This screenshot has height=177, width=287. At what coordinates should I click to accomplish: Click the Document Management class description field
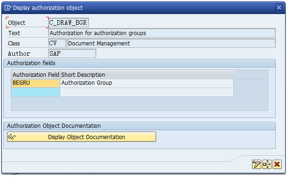[172, 43]
